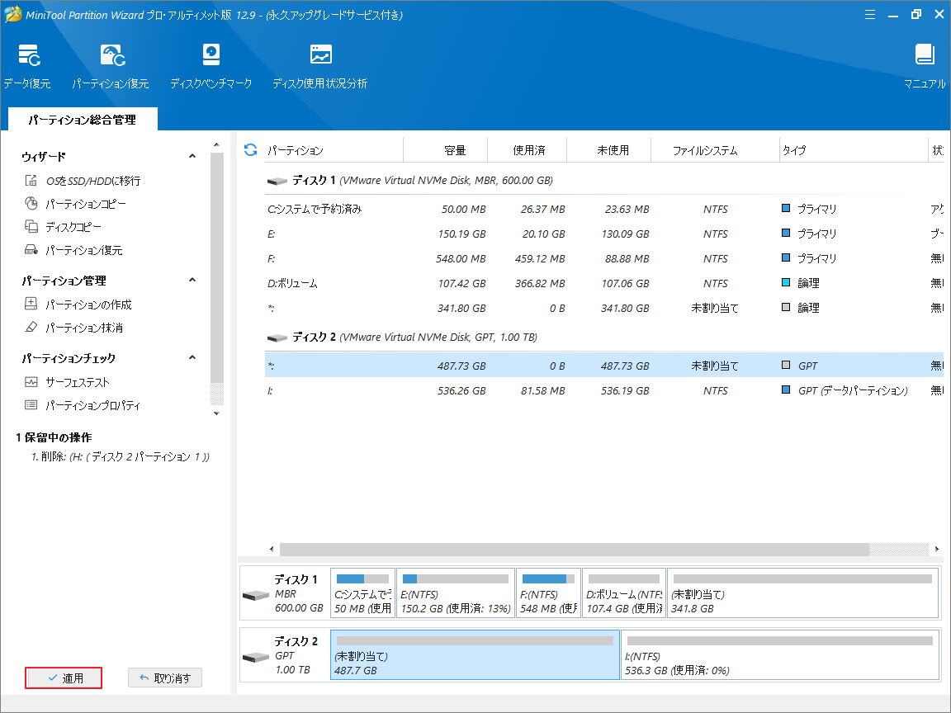Viewport: 951px width, 713px height.
Task: Sort by the 容量 column header
Action: coord(445,149)
